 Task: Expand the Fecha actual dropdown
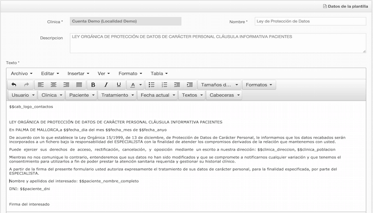click(x=158, y=95)
